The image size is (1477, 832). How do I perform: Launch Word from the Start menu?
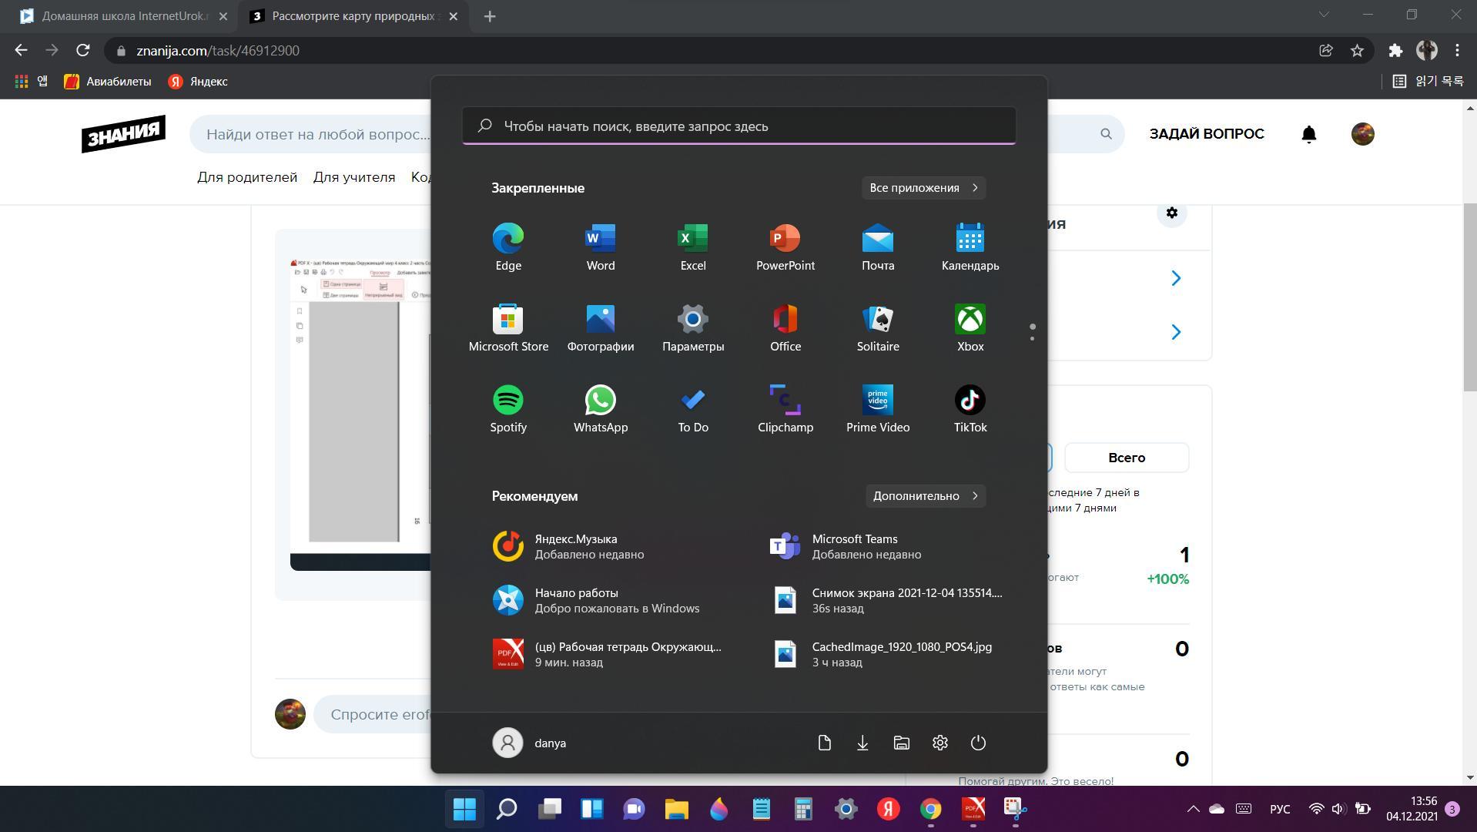pos(601,247)
